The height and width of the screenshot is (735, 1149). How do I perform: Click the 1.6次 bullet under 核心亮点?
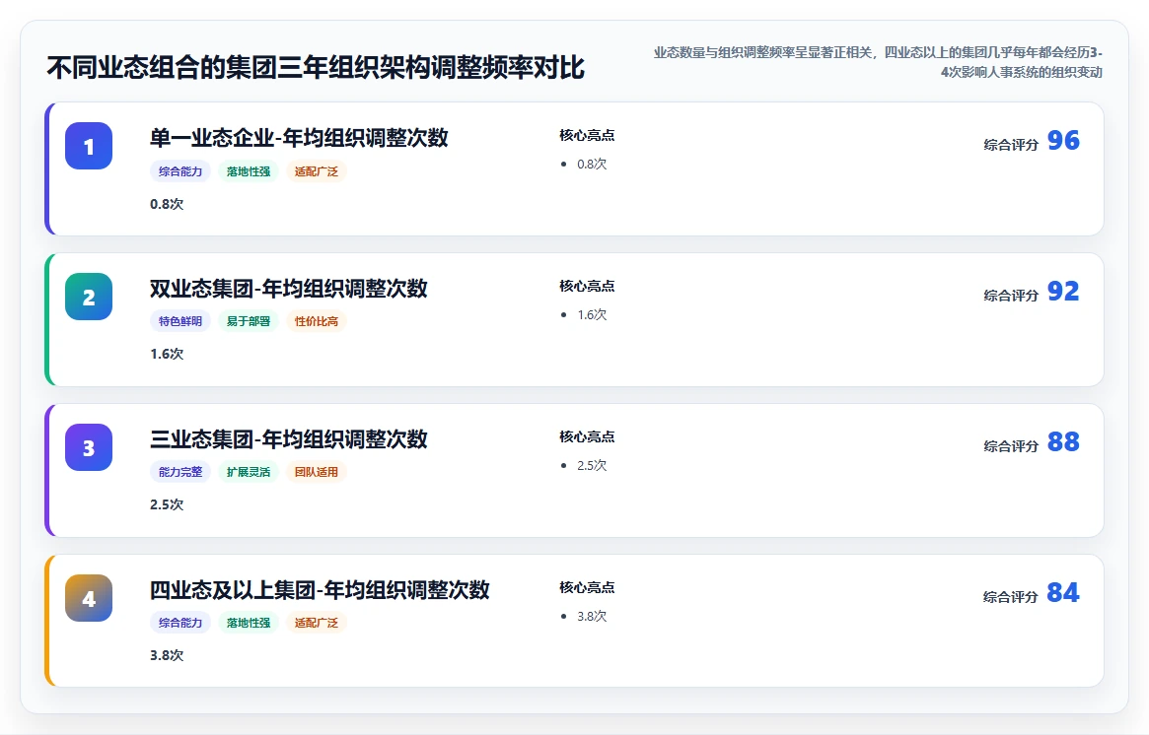592,315
